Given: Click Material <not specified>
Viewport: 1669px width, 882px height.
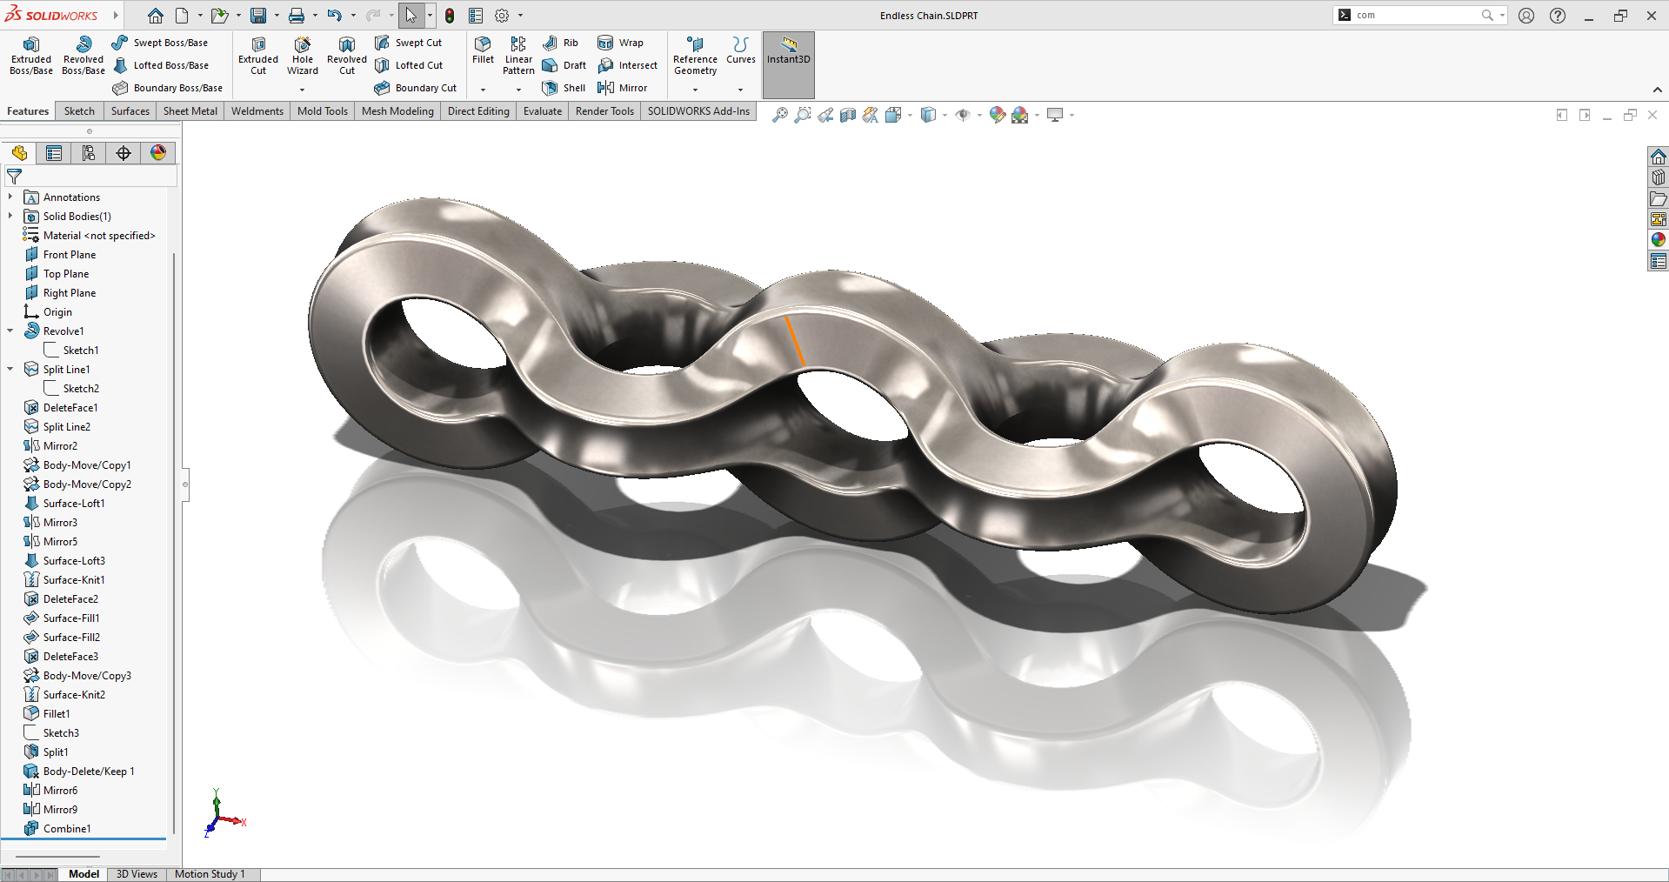Looking at the screenshot, I should [99, 236].
